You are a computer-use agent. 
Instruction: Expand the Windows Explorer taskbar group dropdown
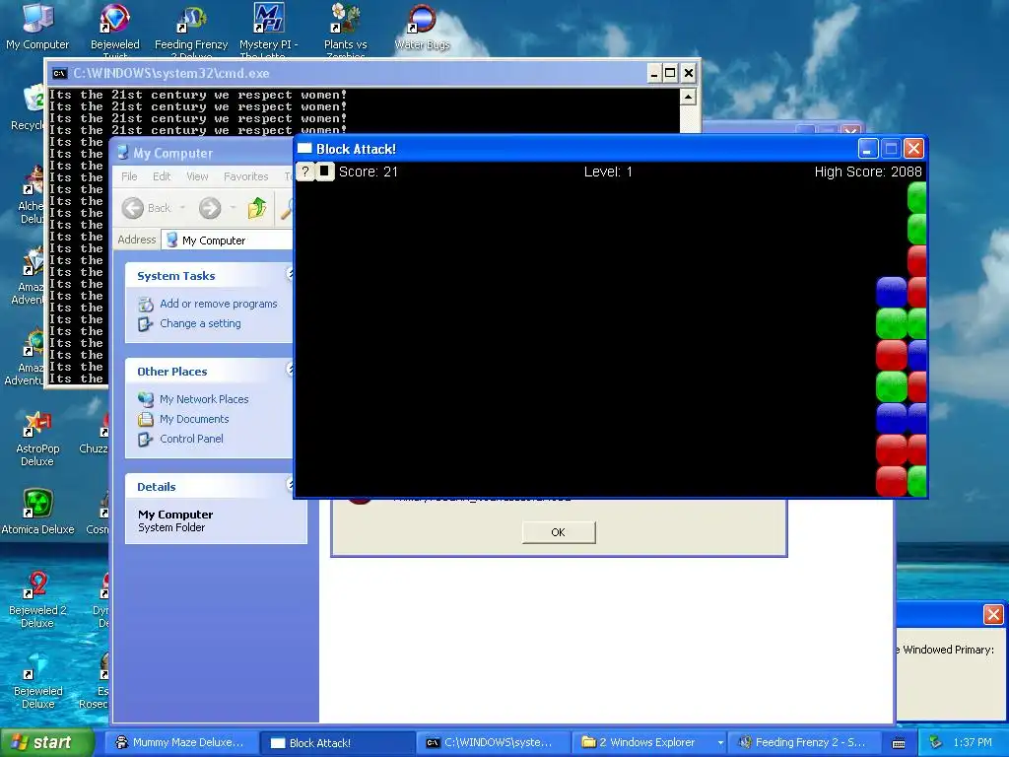pyautogui.click(x=720, y=743)
